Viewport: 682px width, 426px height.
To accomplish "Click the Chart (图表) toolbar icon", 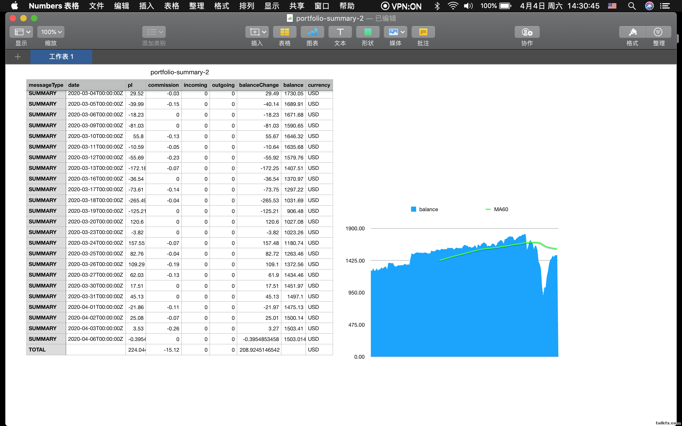I will pyautogui.click(x=312, y=32).
